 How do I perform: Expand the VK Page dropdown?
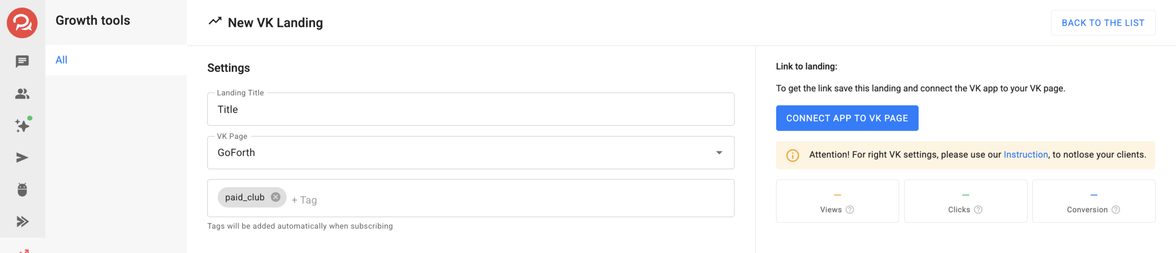tap(719, 153)
